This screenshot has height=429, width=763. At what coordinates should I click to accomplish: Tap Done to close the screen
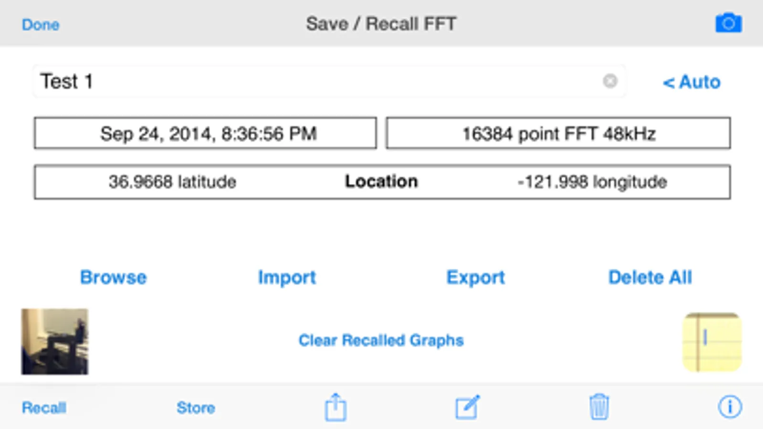click(41, 24)
